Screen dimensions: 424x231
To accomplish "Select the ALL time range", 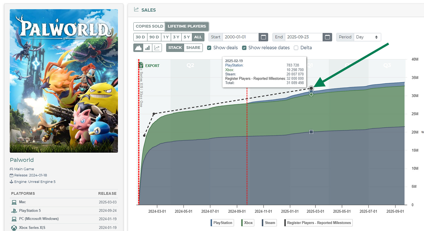I will tap(198, 37).
